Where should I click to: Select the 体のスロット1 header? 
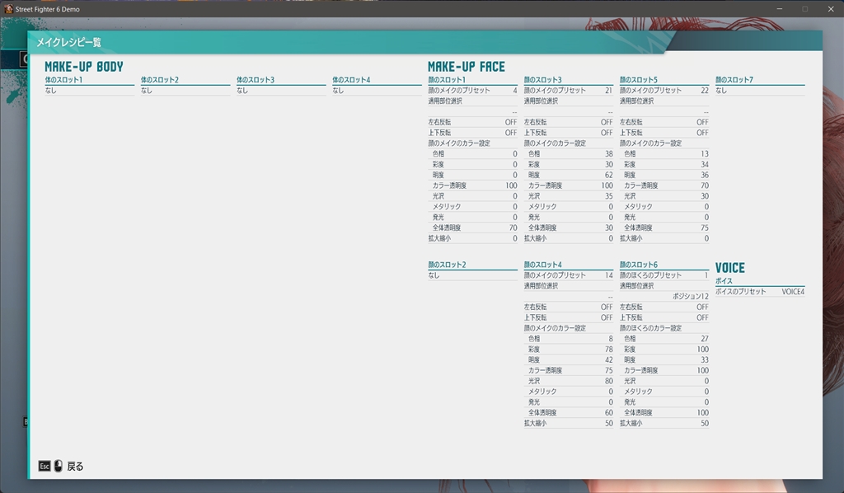tap(63, 80)
